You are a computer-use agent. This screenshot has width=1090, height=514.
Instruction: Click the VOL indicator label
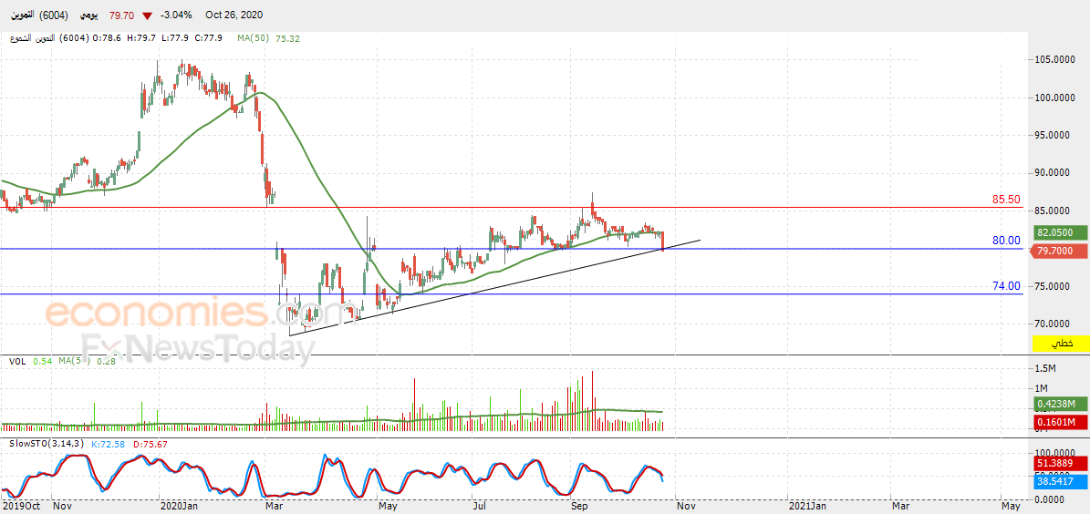coord(17,362)
